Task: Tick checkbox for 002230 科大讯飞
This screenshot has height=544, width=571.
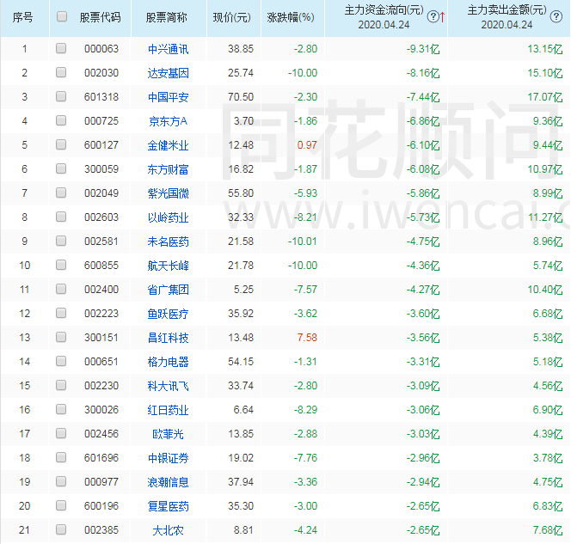Action: pyautogui.click(x=61, y=385)
